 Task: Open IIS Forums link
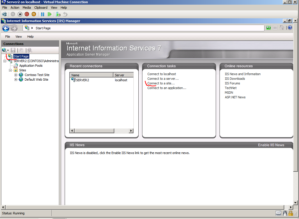click(x=232, y=83)
